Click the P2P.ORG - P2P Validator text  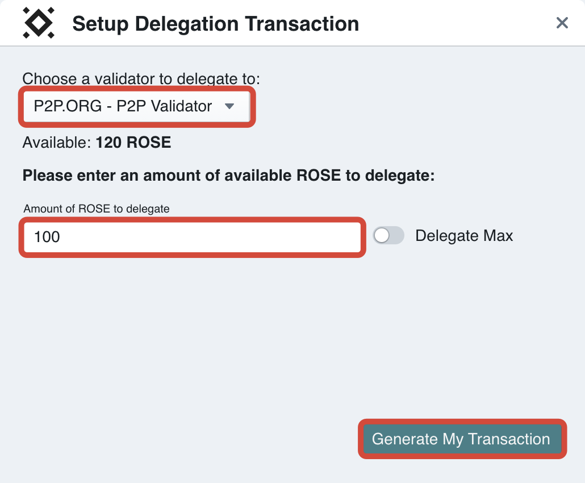(x=123, y=106)
